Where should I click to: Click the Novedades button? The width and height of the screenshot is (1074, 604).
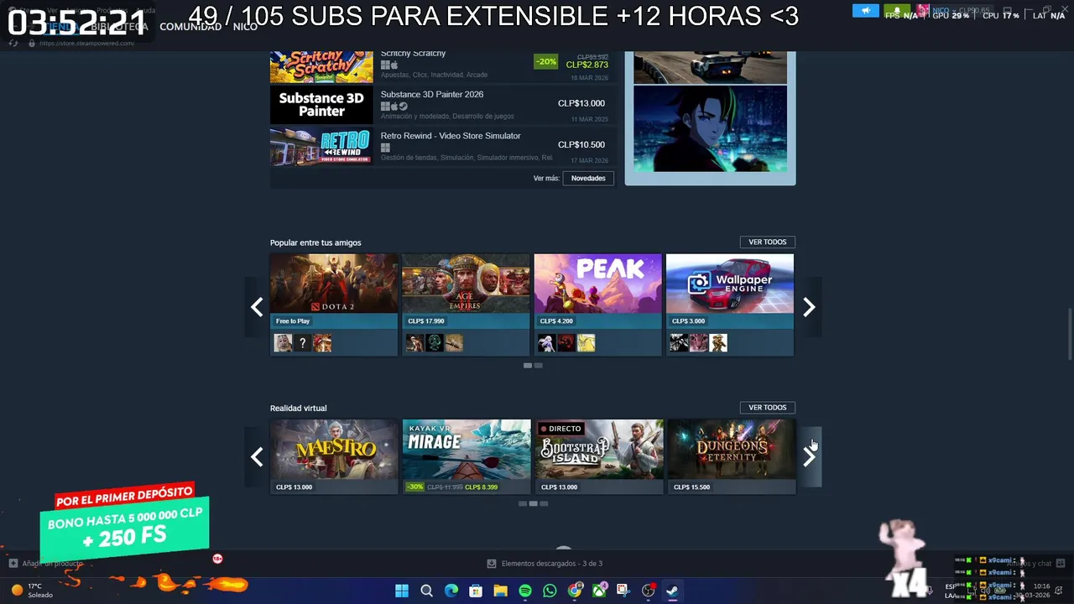pyautogui.click(x=588, y=178)
